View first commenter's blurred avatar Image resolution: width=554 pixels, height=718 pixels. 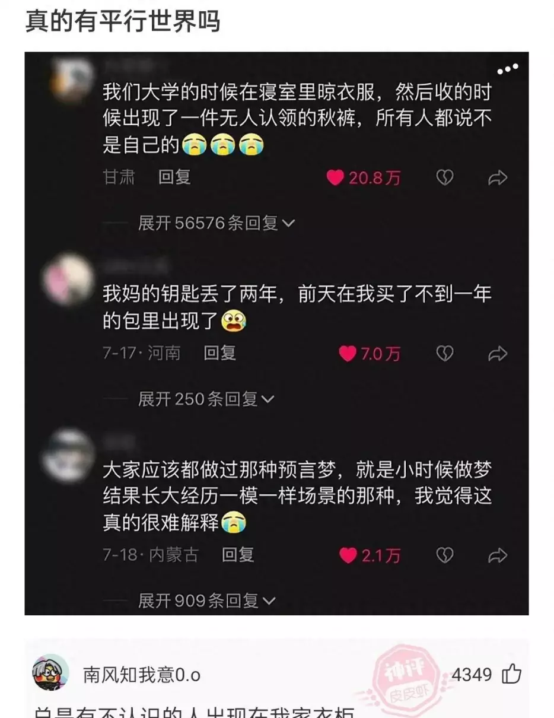[x=72, y=81]
